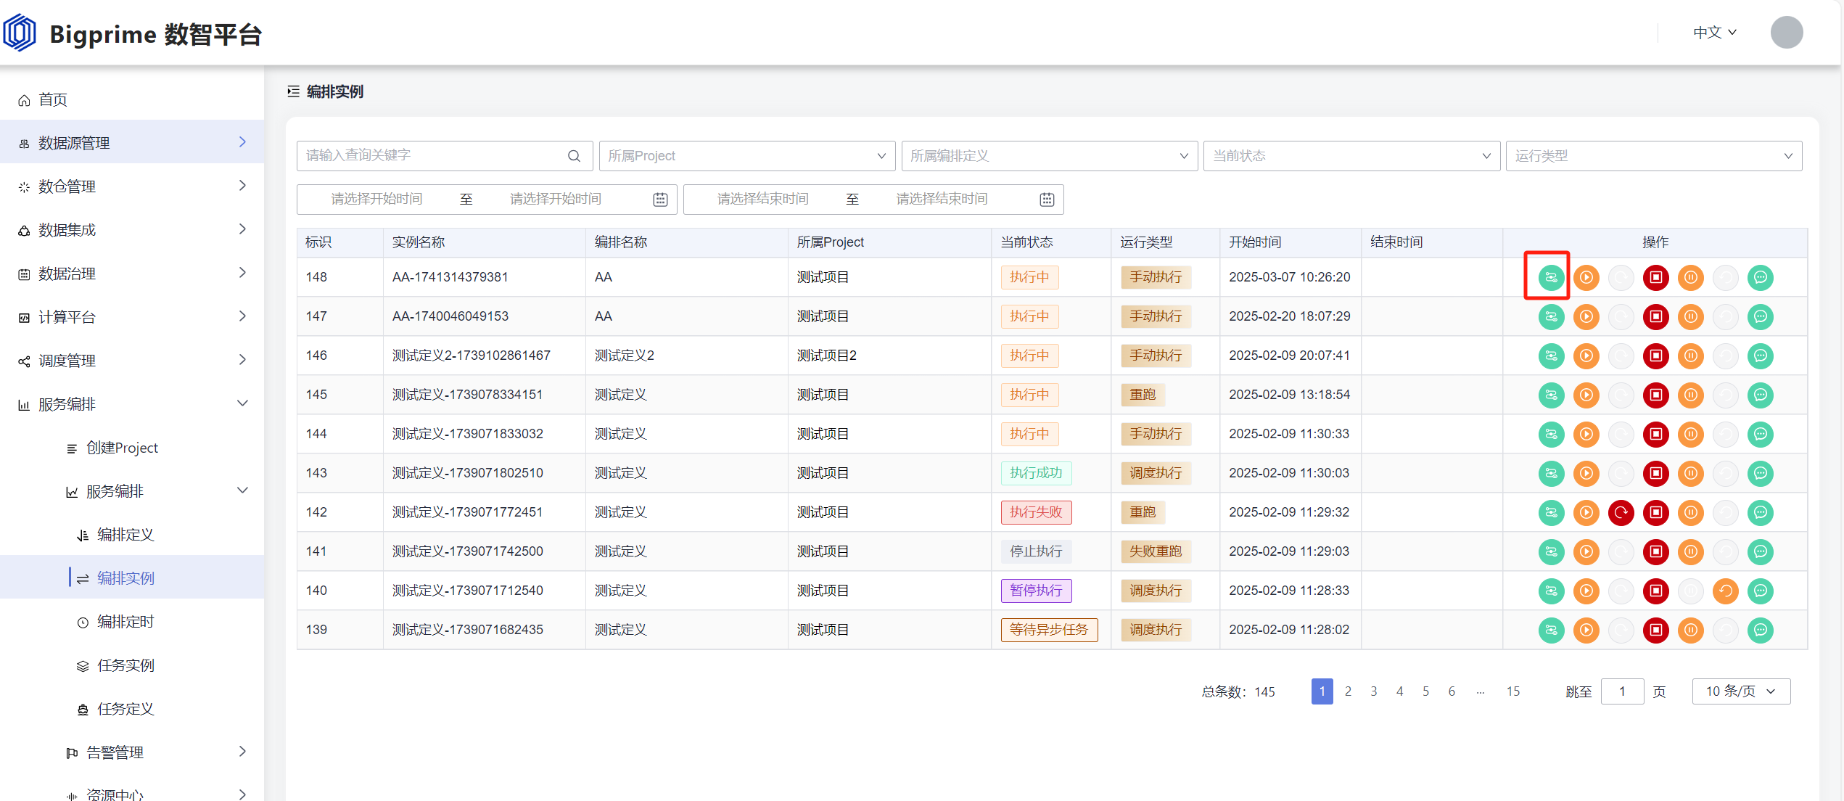Click the stop icon for instance 144

(x=1655, y=434)
